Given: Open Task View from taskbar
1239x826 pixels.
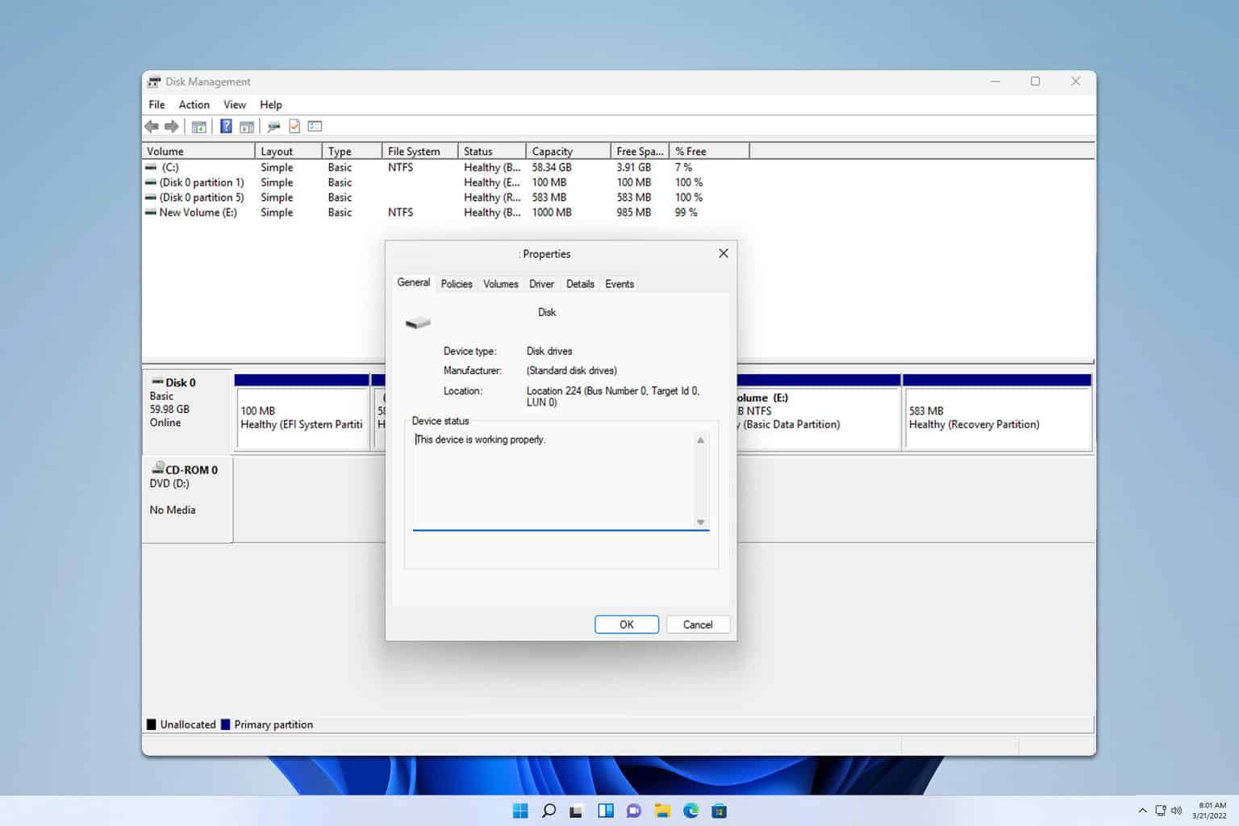Looking at the screenshot, I should pyautogui.click(x=576, y=811).
